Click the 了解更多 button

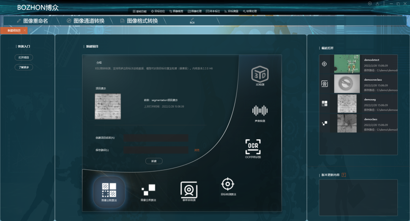point(24,67)
